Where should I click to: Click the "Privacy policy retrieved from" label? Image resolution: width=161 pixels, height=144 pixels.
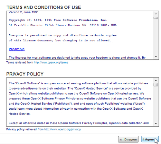25,129
